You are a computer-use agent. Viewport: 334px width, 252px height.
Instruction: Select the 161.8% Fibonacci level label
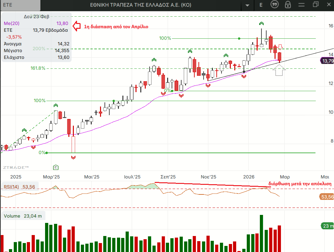[38, 68]
